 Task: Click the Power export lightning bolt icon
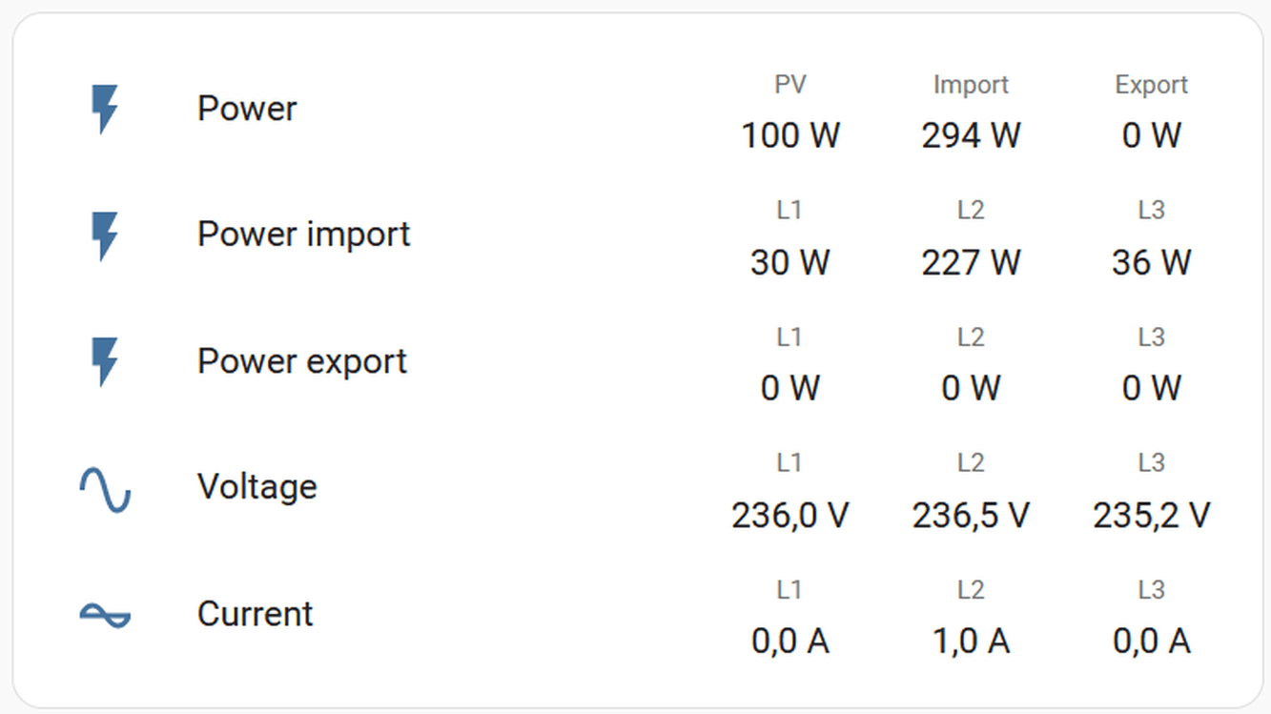point(105,361)
